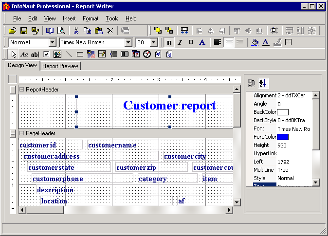
Task: Open the Normal style dropdown
Action: 52,43
